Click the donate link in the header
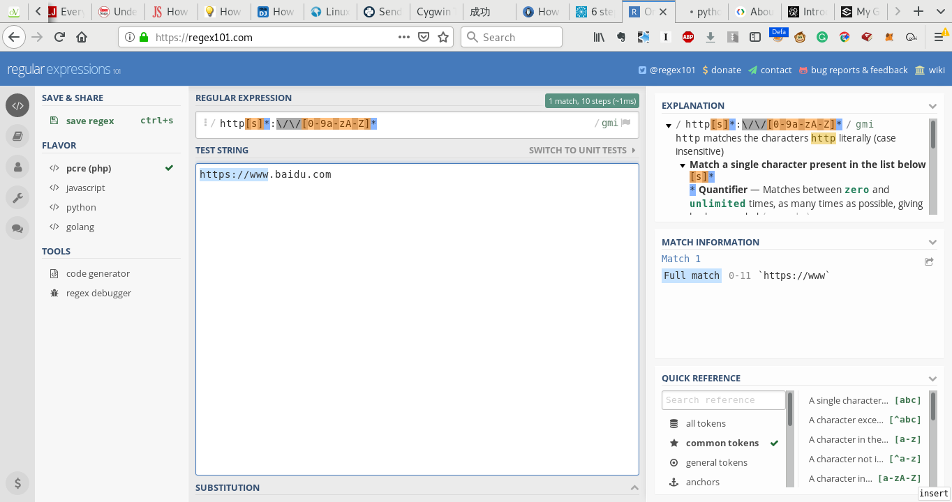Viewport: 952px width, 502px height. pos(722,70)
